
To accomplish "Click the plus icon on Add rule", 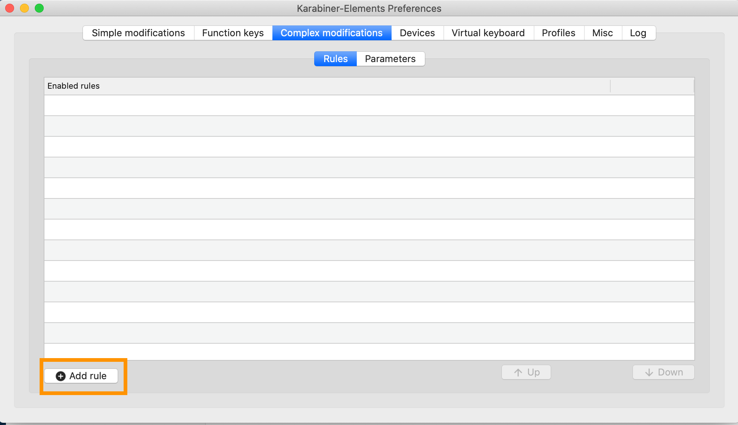I will click(61, 376).
